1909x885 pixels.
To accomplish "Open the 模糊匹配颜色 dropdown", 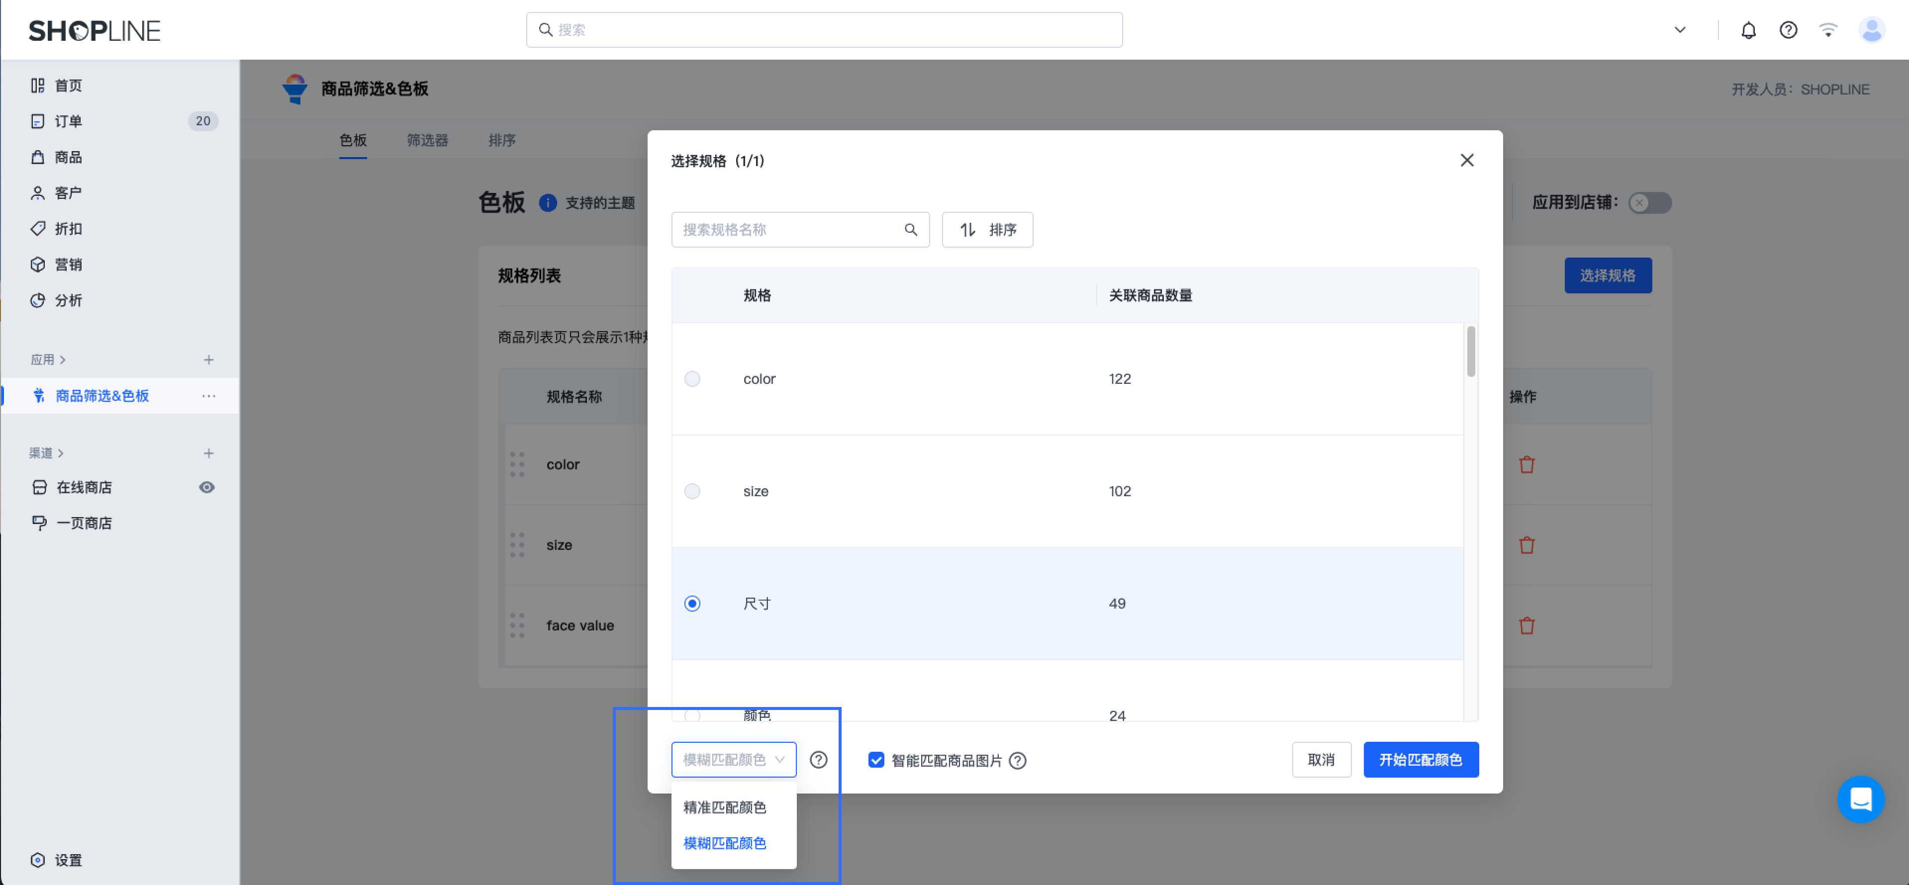I will (x=733, y=759).
